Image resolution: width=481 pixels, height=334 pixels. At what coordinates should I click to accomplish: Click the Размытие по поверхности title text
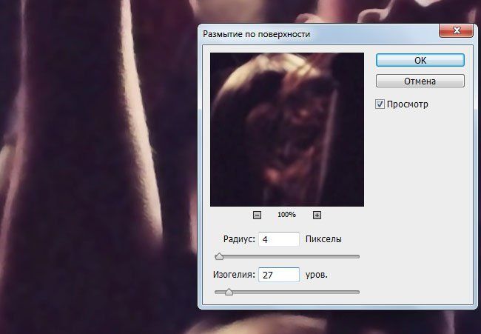[256, 34]
